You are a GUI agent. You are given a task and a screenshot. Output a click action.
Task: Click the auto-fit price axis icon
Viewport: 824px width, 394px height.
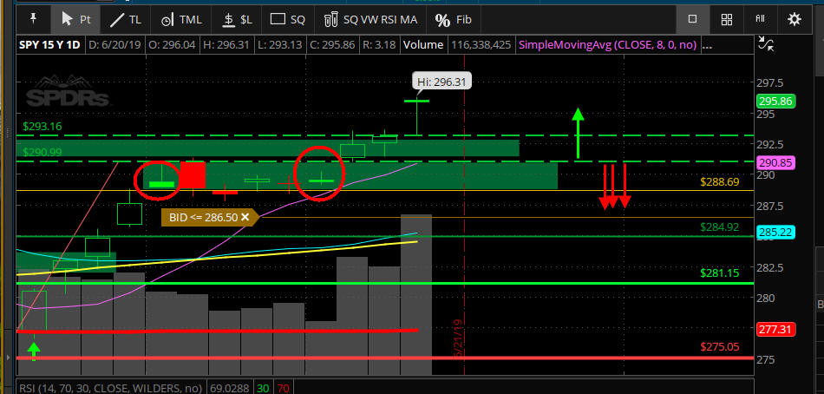[x=766, y=44]
